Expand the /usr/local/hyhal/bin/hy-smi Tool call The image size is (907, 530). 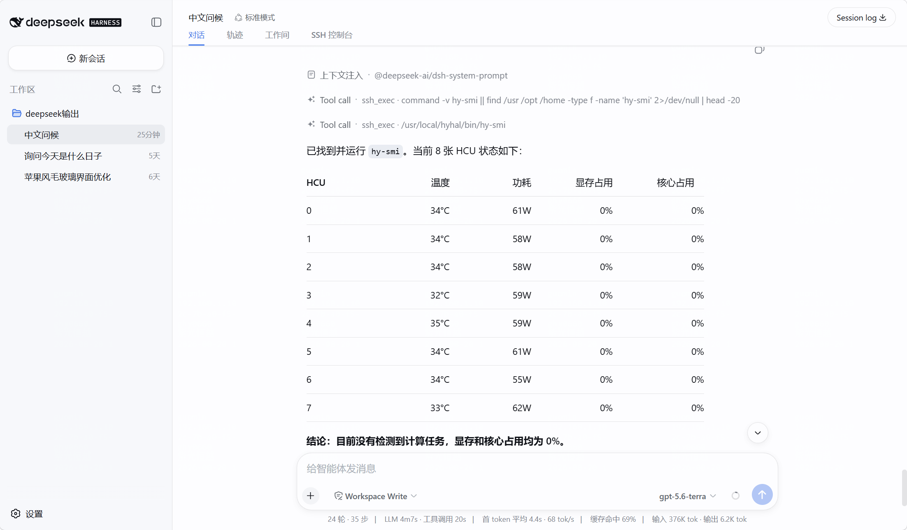(x=406, y=125)
